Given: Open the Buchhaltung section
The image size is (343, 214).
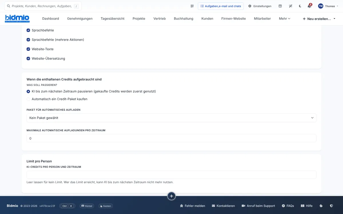Looking at the screenshot, I should coord(184,19).
